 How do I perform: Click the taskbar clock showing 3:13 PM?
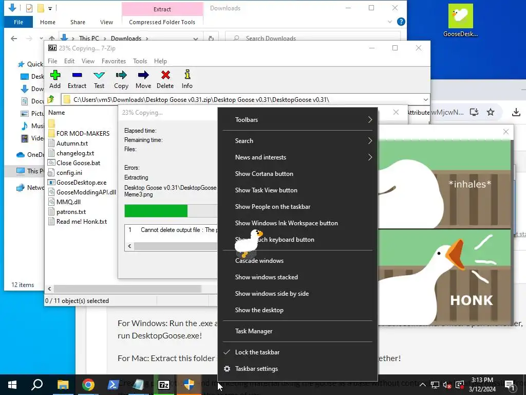482,385
